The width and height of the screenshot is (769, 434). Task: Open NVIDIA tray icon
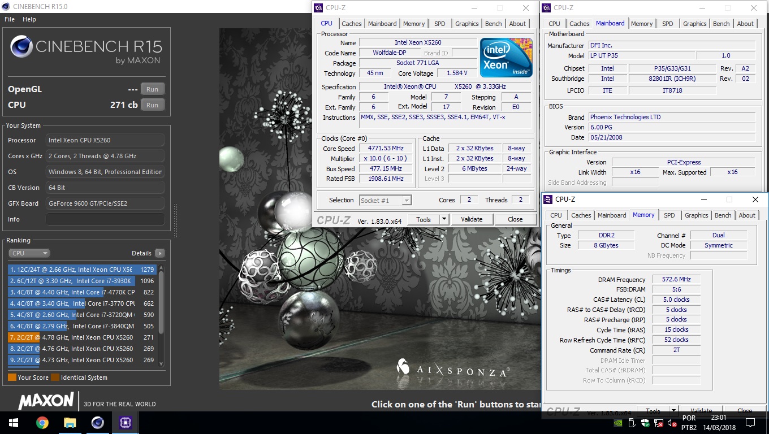(x=619, y=423)
